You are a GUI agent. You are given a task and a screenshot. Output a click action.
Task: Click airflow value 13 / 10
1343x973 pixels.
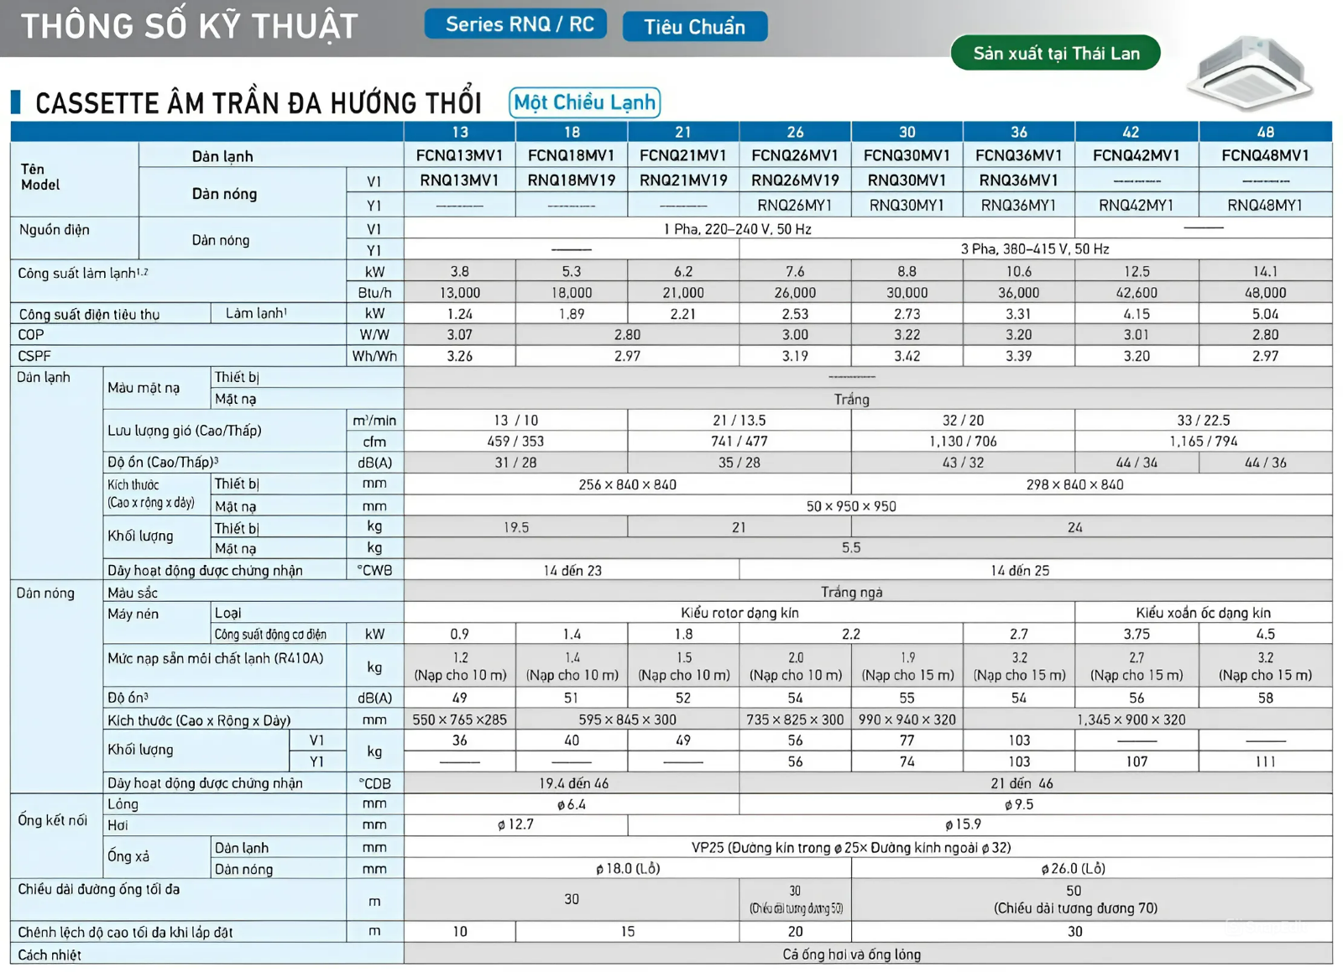click(516, 421)
